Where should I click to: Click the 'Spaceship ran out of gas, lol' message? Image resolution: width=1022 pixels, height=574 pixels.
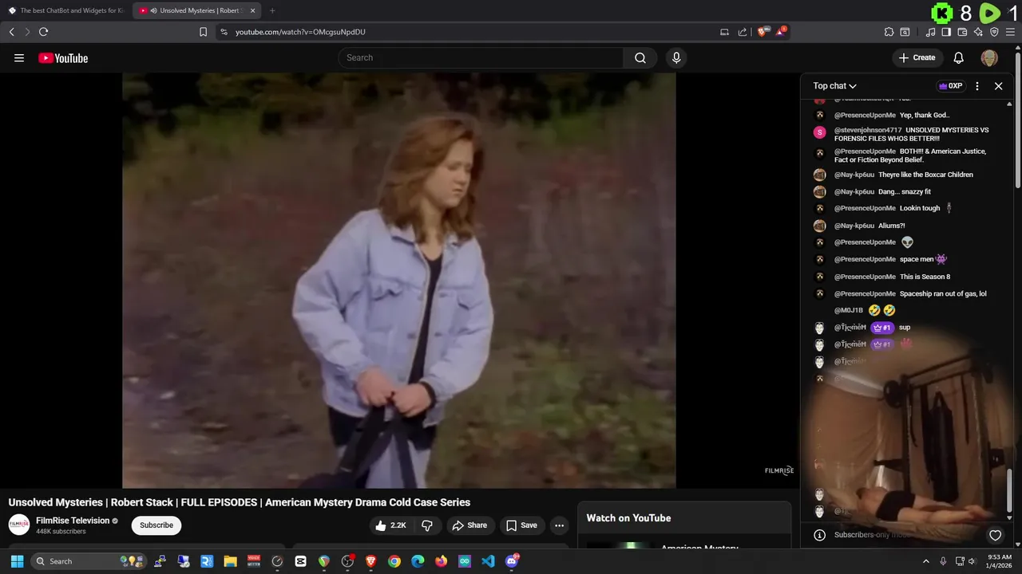pyautogui.click(x=943, y=293)
